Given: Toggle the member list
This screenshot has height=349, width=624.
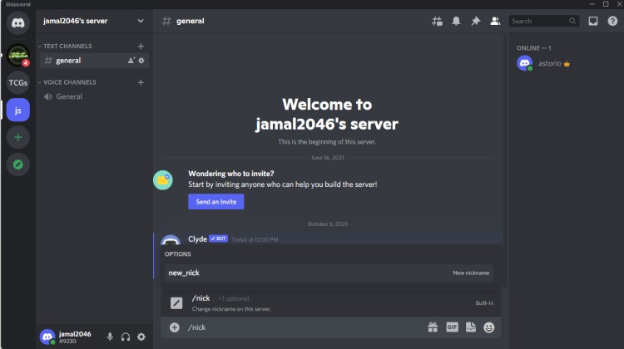Looking at the screenshot, I should pyautogui.click(x=495, y=21).
